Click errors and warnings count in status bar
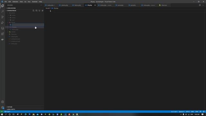Screen dimensions: 206x116 (7, 112)
